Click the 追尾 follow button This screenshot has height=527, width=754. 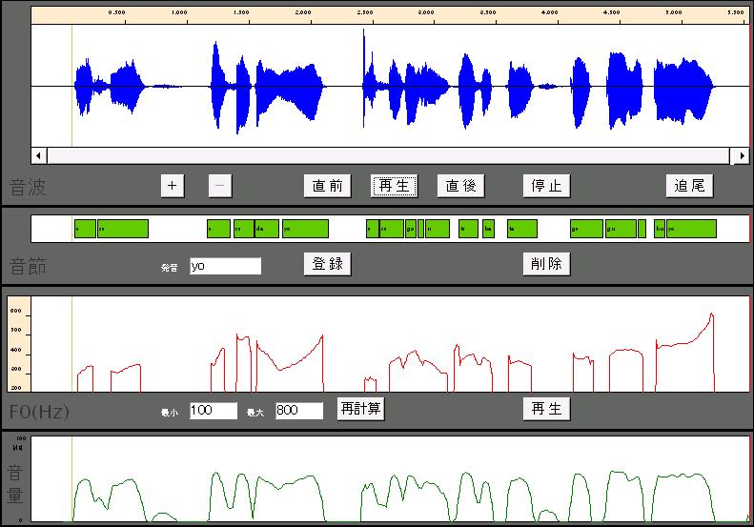coord(689,186)
